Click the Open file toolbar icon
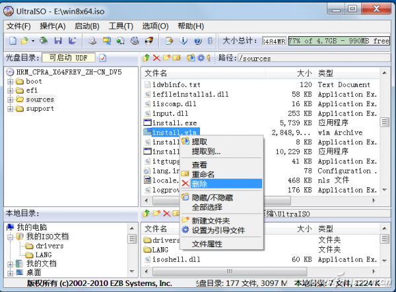This screenshot has width=396, height=292. [25, 41]
